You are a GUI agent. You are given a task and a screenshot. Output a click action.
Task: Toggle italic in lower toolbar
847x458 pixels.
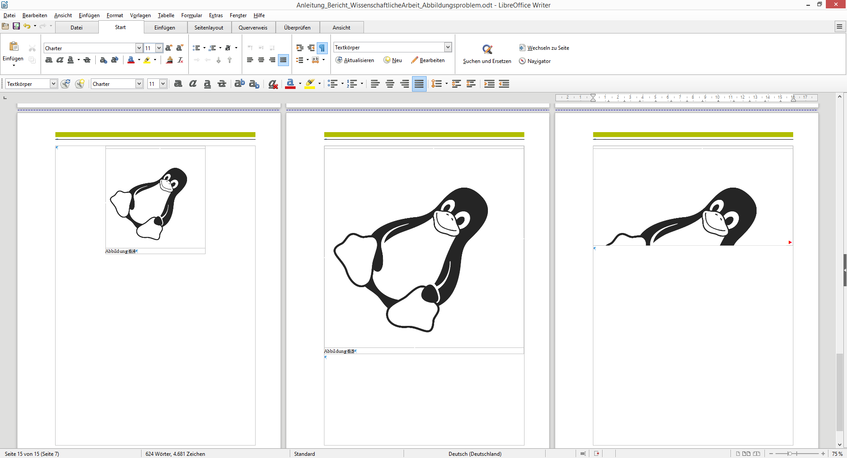click(193, 84)
